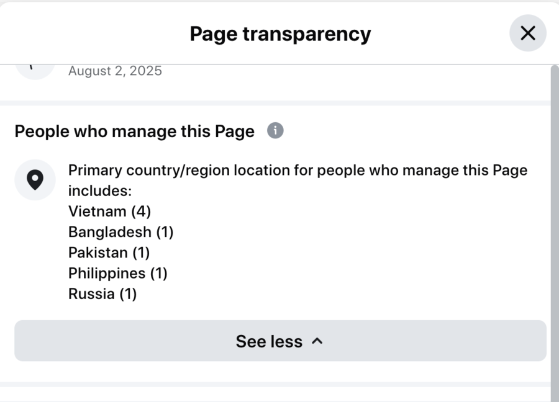Screen dimensions: 559x402
Task: Collapse the manager locations with See less
Action: pos(279,341)
